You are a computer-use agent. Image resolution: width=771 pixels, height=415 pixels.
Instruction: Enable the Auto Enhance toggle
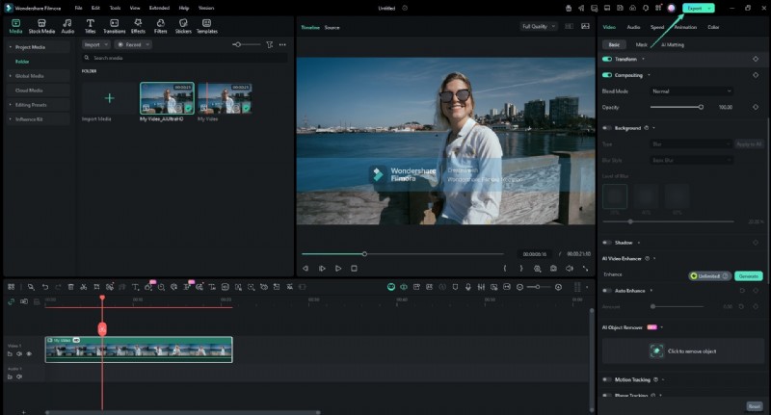(607, 290)
